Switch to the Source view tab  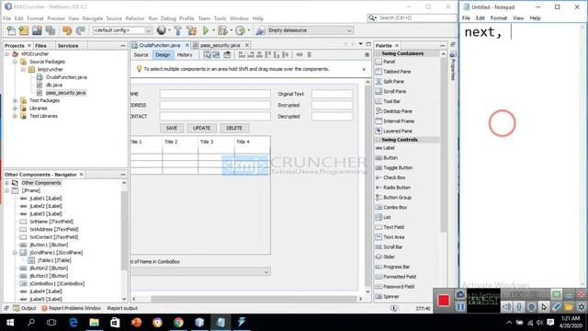[x=141, y=55]
